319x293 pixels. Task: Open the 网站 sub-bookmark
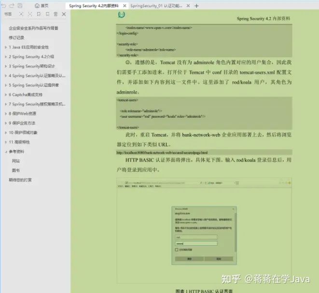pyautogui.click(x=15, y=161)
